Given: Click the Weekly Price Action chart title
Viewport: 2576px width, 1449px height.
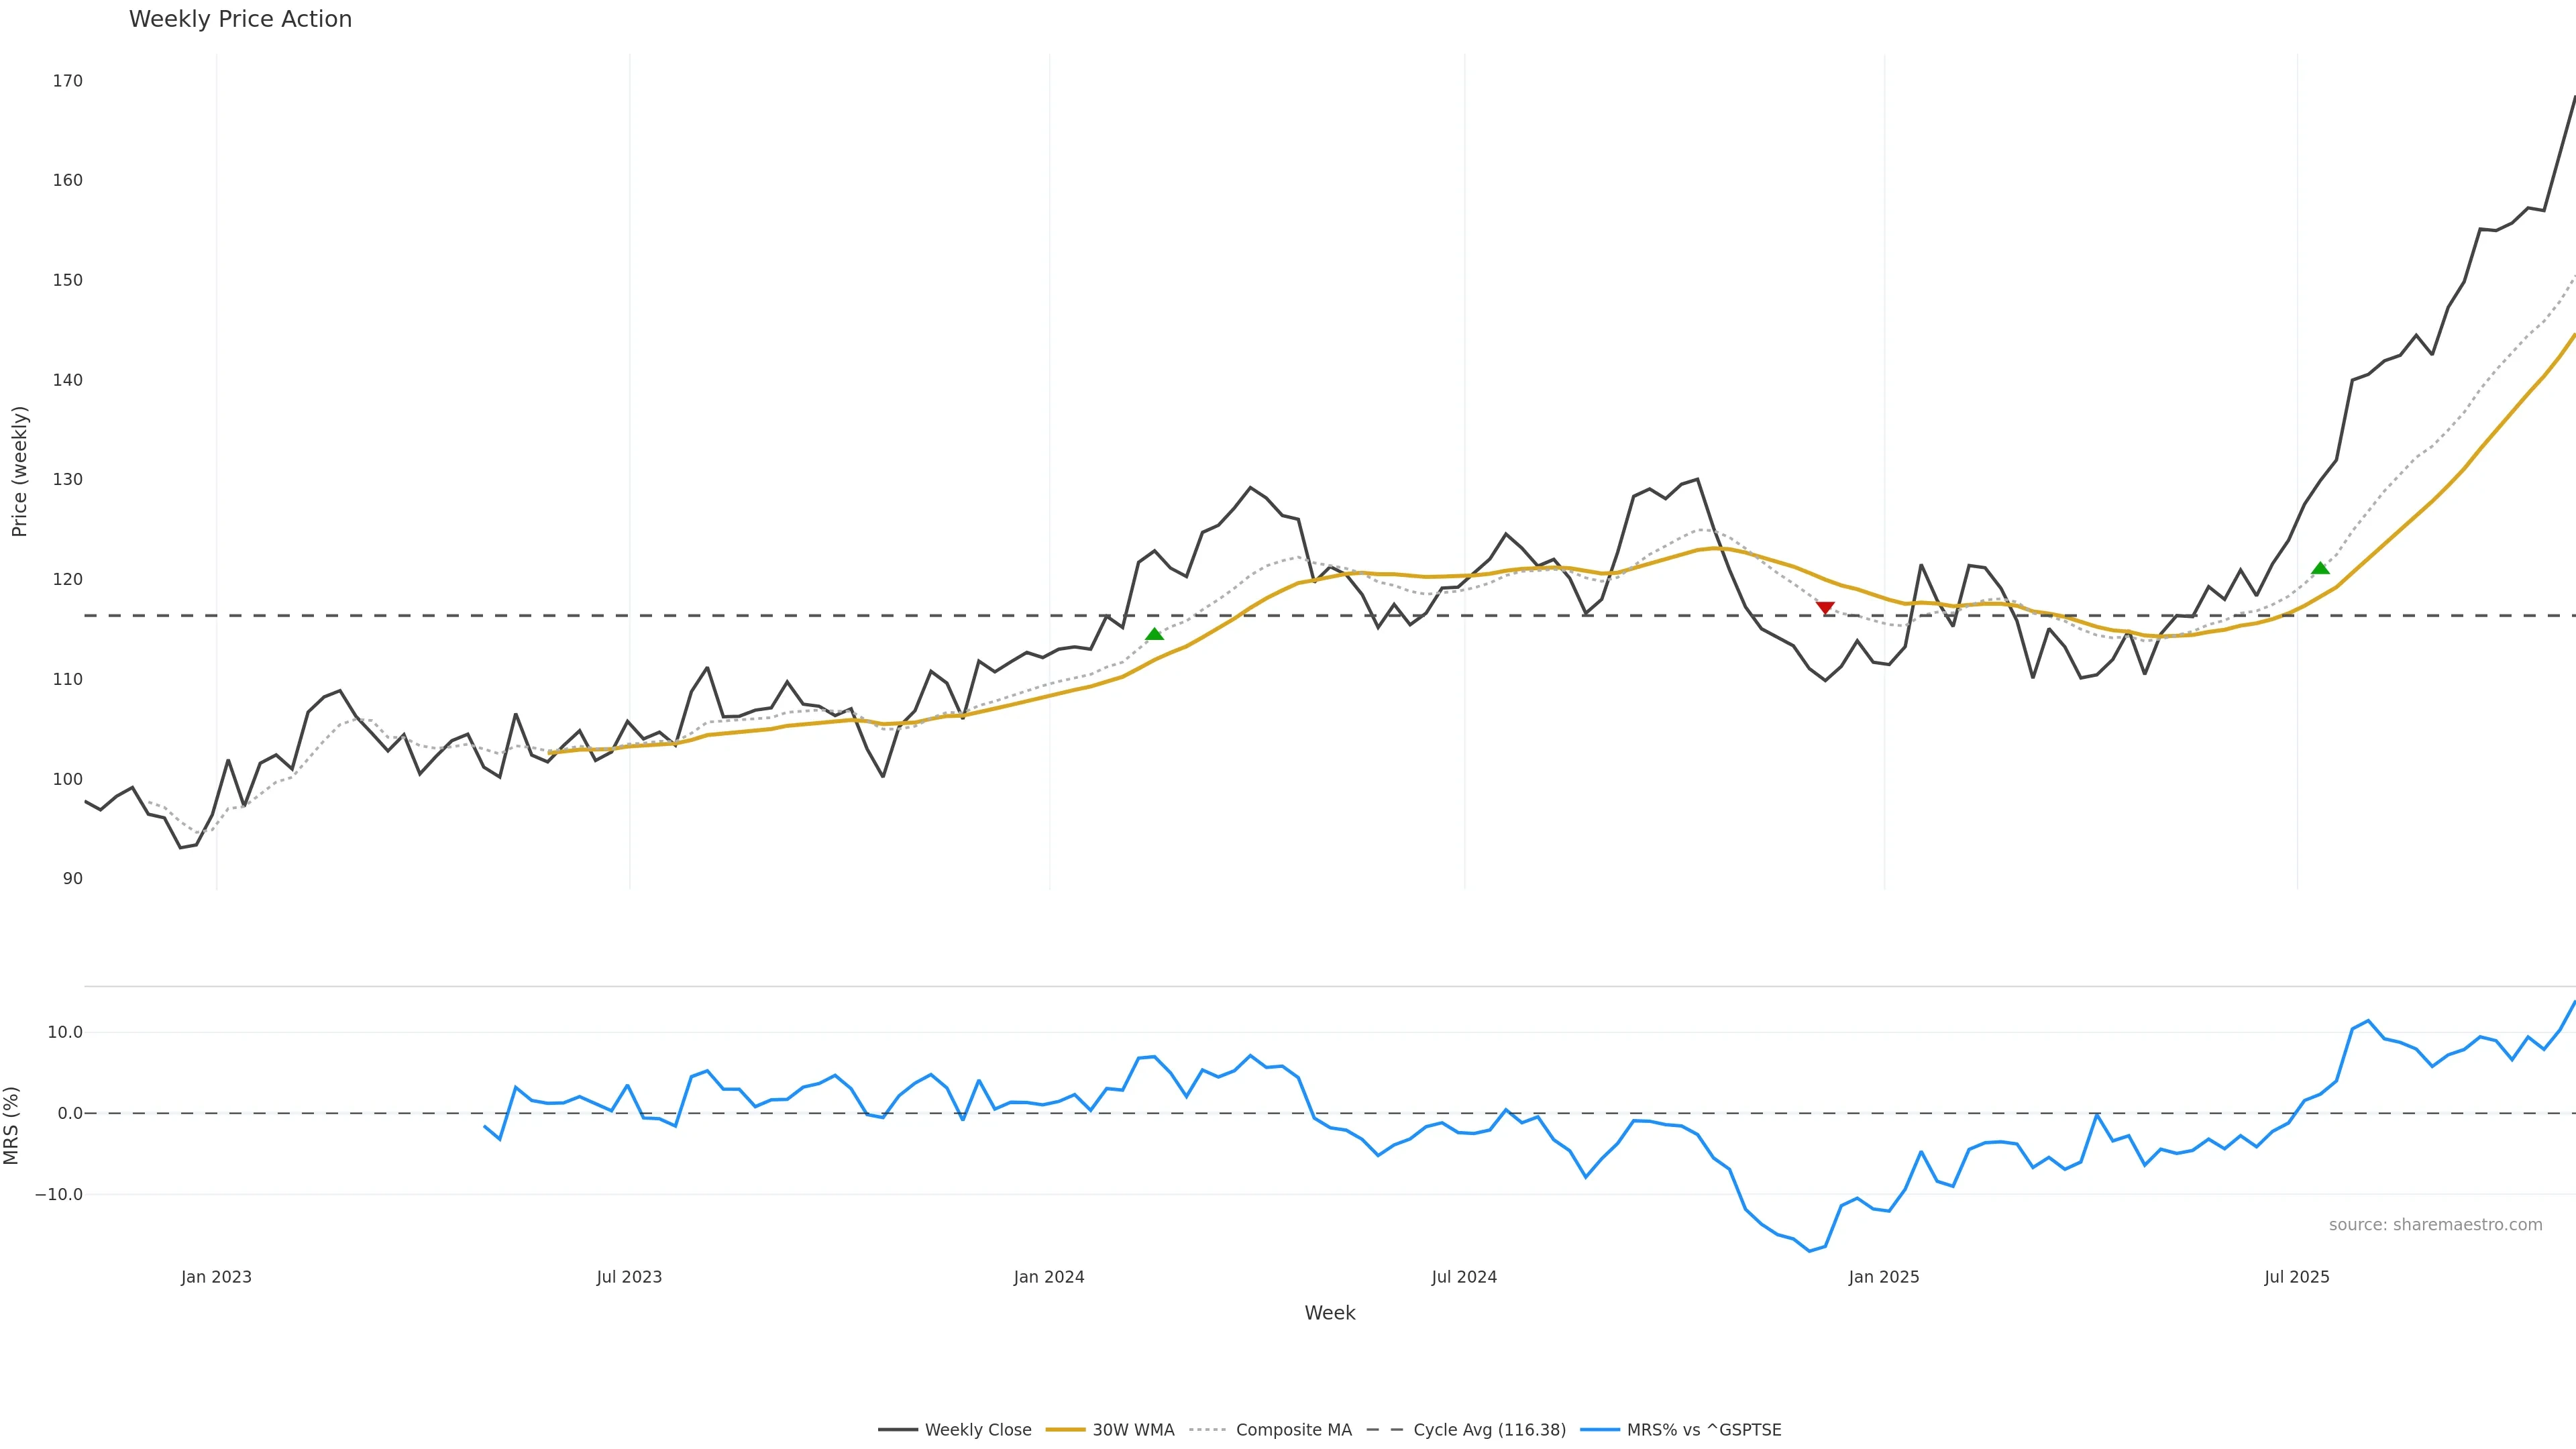Looking at the screenshot, I should click(240, 19).
